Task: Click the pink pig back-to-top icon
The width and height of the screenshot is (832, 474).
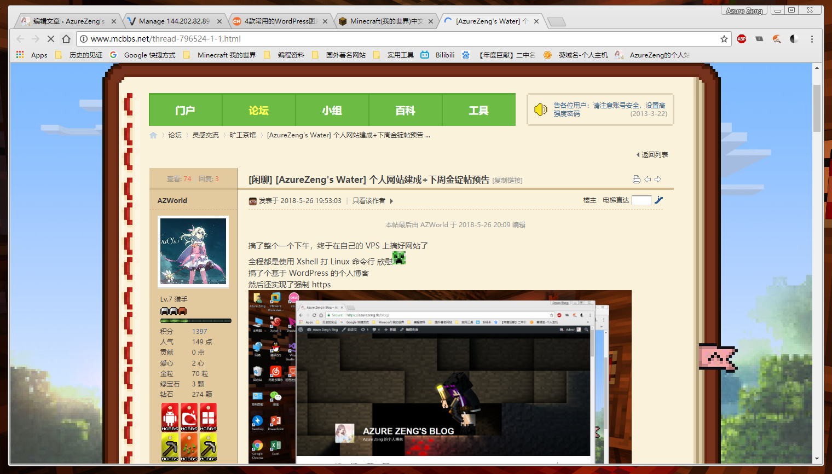Action: pyautogui.click(x=718, y=358)
